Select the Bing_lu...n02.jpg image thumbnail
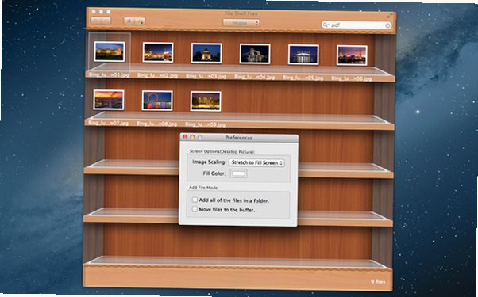This screenshot has height=297, width=478. point(158,52)
